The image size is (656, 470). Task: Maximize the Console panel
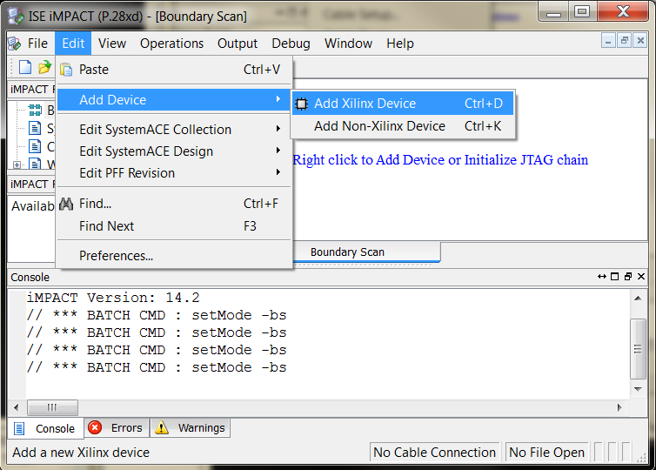[x=615, y=277]
